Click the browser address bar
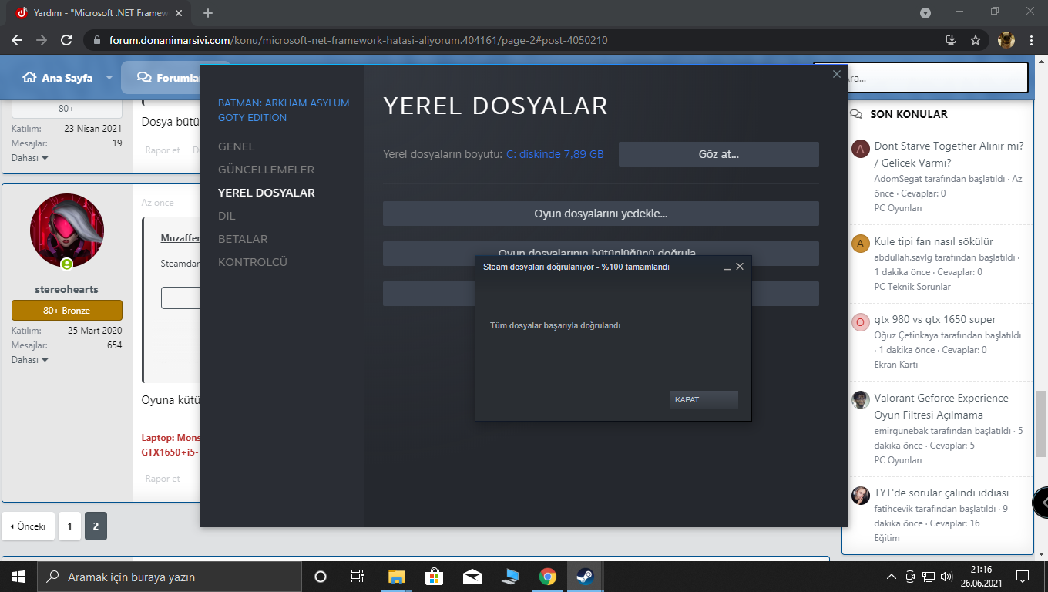The width and height of the screenshot is (1048, 592). 509,40
